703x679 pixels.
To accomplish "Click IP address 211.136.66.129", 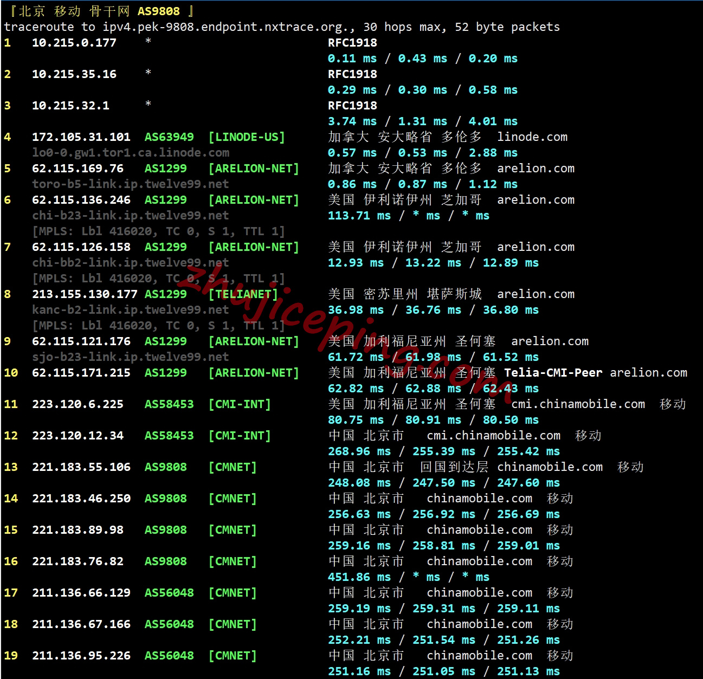I will pos(81,593).
